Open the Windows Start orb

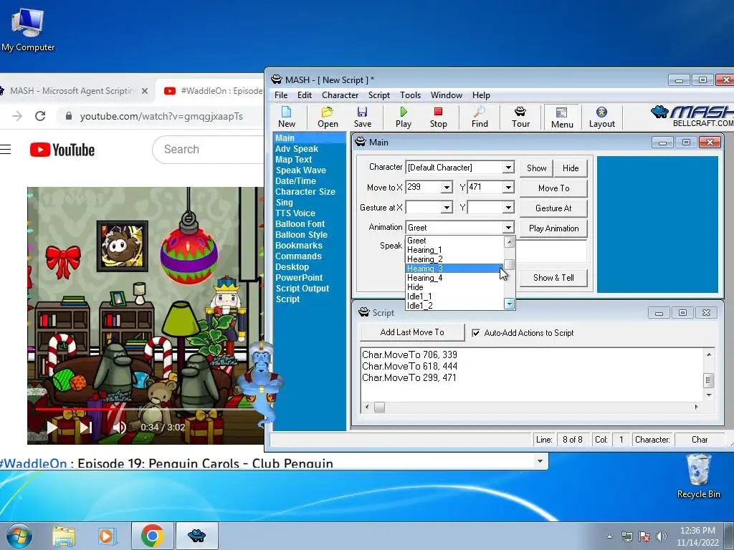pyautogui.click(x=19, y=536)
